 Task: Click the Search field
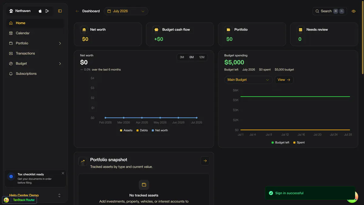pos(330,11)
